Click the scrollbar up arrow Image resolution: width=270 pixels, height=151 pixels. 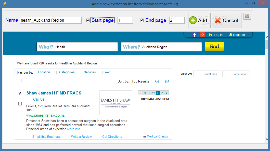click(x=267, y=37)
